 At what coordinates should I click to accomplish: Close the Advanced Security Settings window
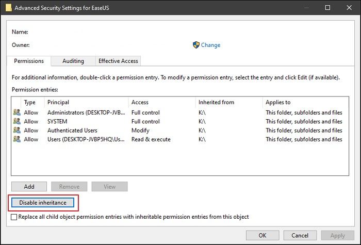pyautogui.click(x=349, y=8)
